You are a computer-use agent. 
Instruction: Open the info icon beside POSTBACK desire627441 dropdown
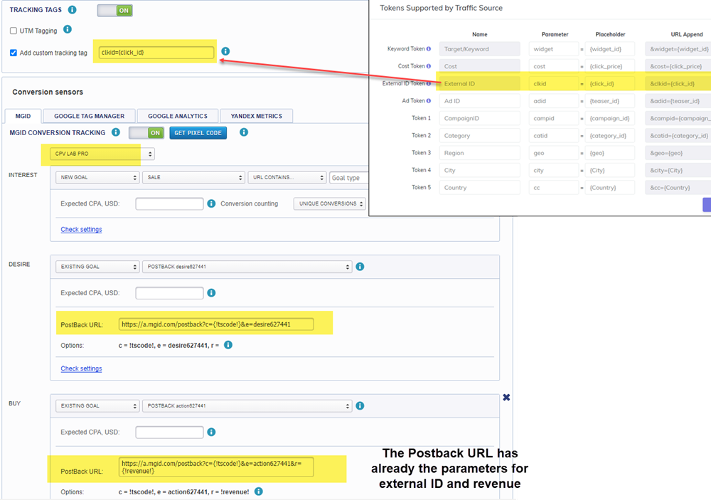coord(360,266)
